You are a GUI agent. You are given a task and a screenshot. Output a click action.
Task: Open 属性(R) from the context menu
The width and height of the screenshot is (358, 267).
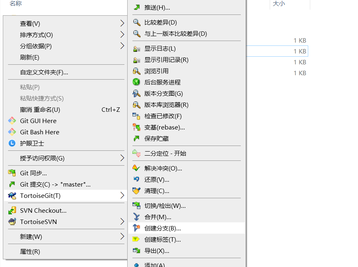tap(66, 251)
